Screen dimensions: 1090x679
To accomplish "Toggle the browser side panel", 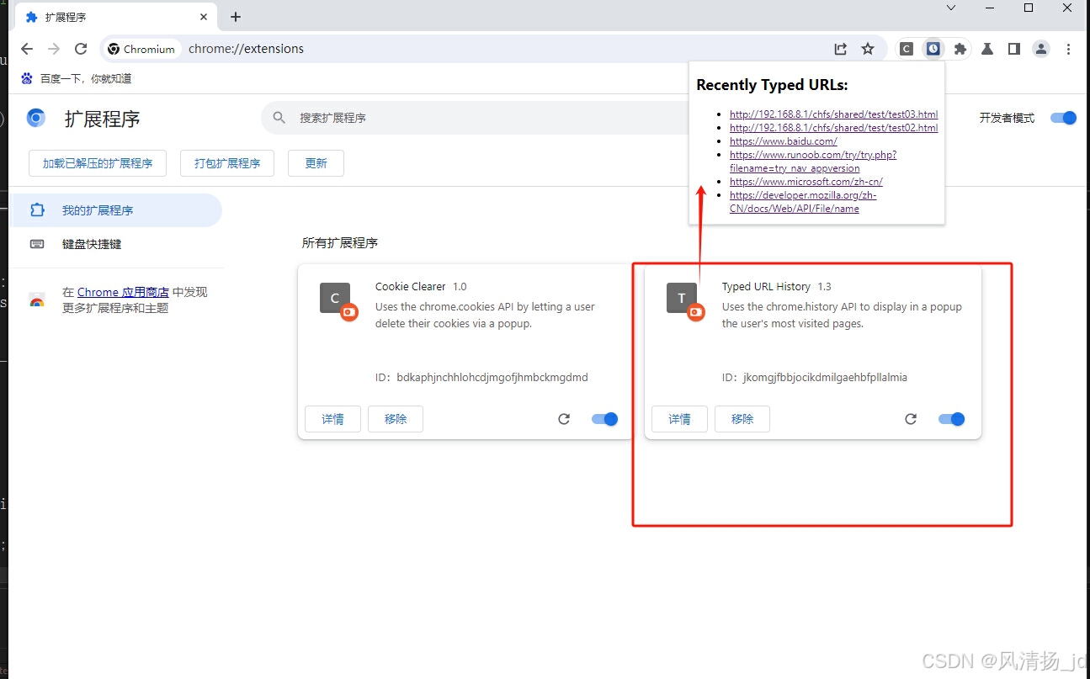I will coord(1014,49).
